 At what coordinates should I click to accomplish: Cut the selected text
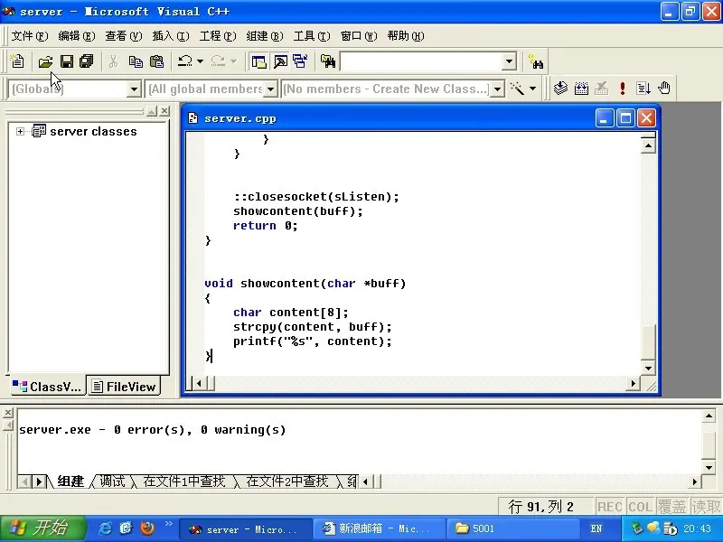[114, 61]
